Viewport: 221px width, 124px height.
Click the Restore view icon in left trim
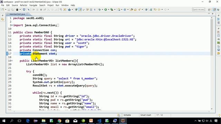2,15
